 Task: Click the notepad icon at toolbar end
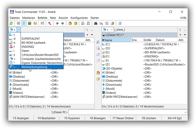click(x=120, y=23)
